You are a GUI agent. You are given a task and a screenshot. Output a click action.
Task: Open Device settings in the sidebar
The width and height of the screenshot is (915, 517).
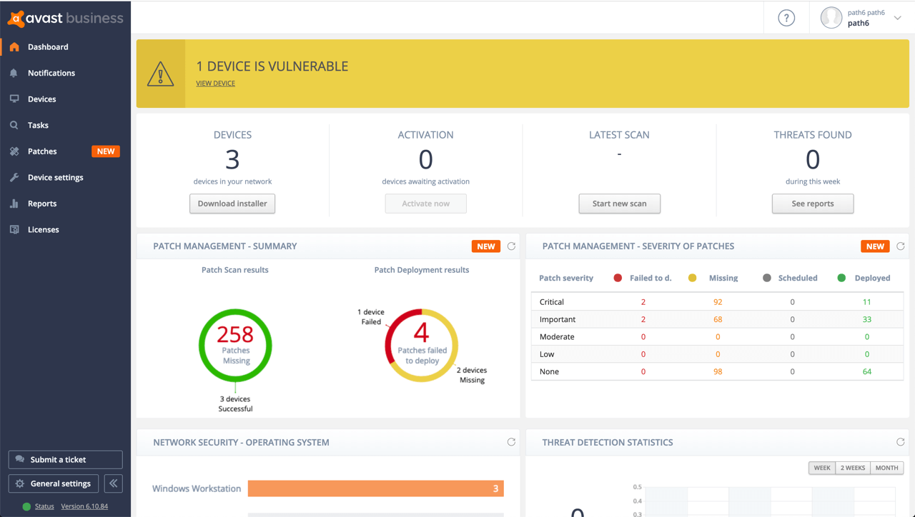pos(55,177)
